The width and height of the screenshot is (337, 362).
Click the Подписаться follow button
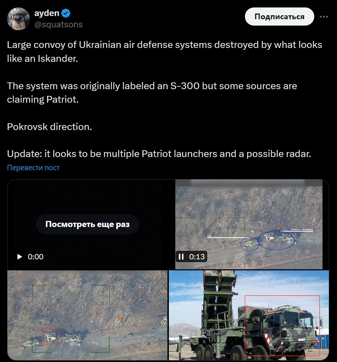coord(279,17)
